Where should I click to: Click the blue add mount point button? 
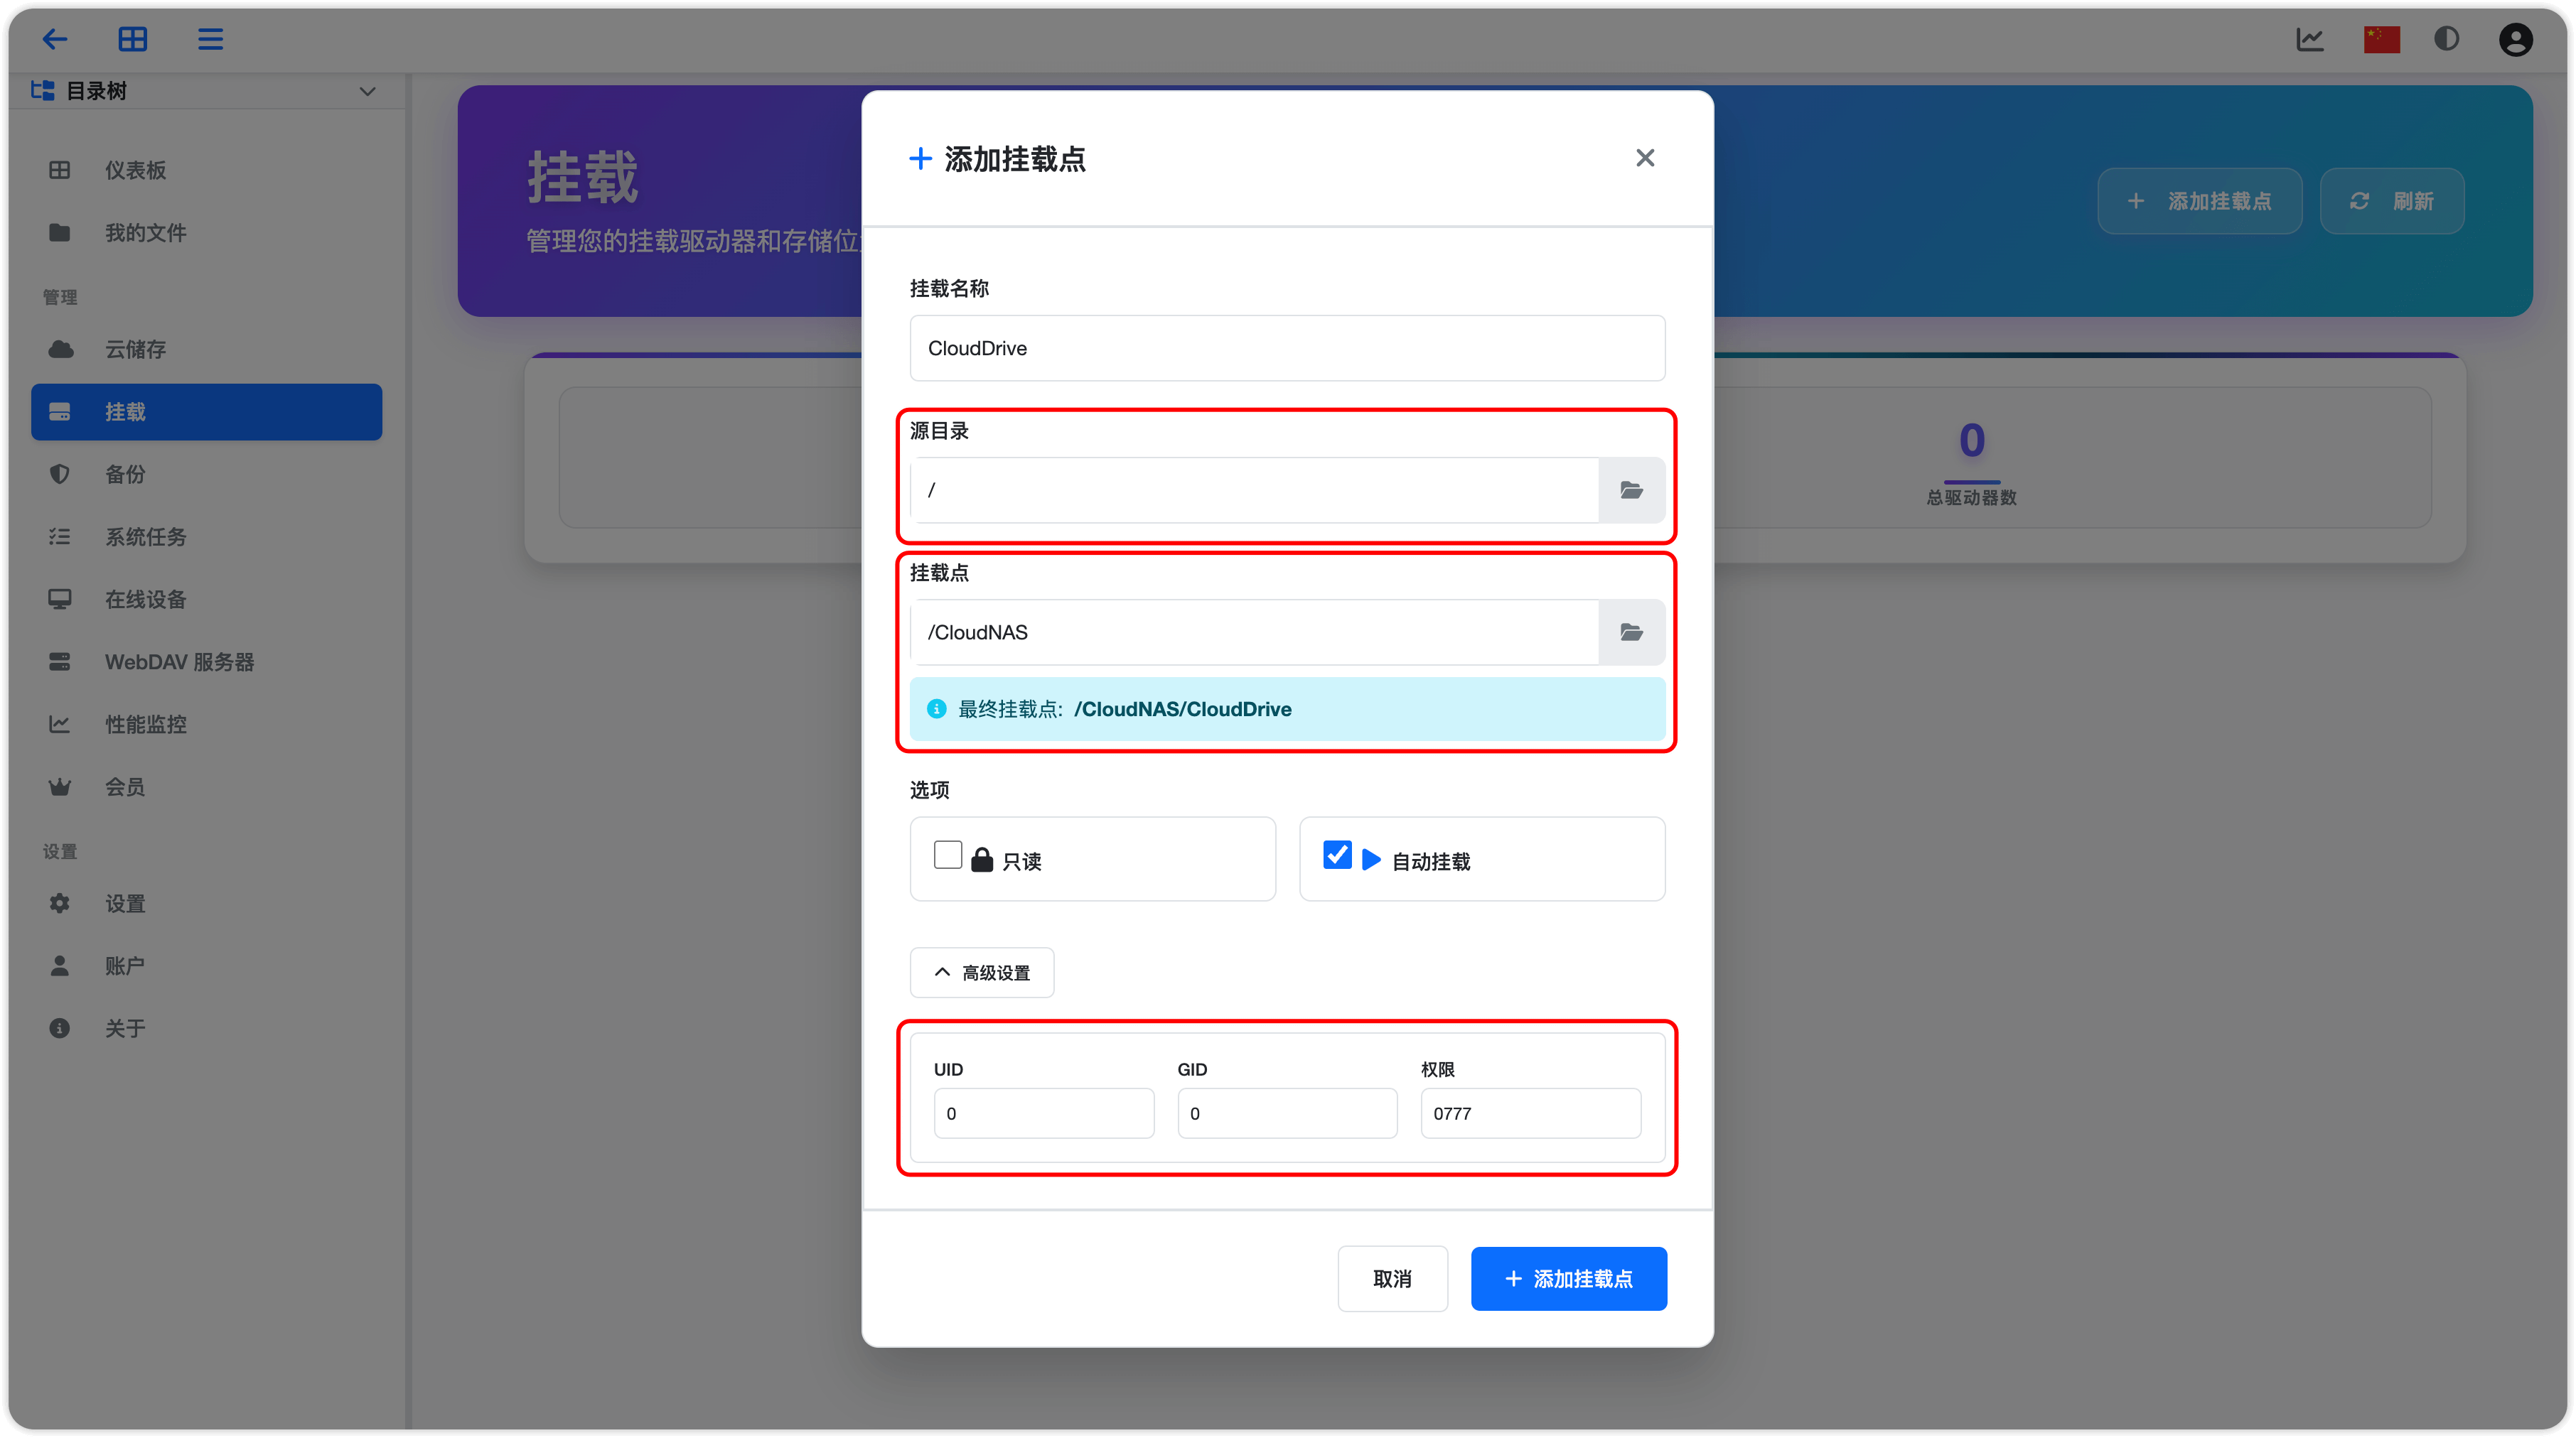tap(1568, 1278)
